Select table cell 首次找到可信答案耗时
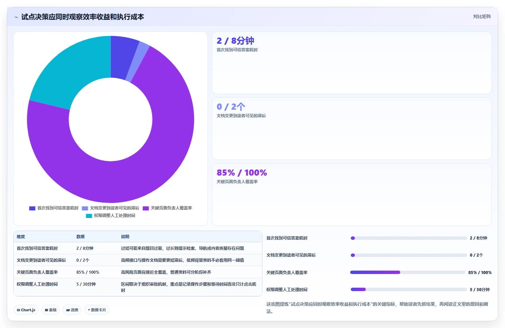This screenshot has width=505, height=328. (37, 248)
